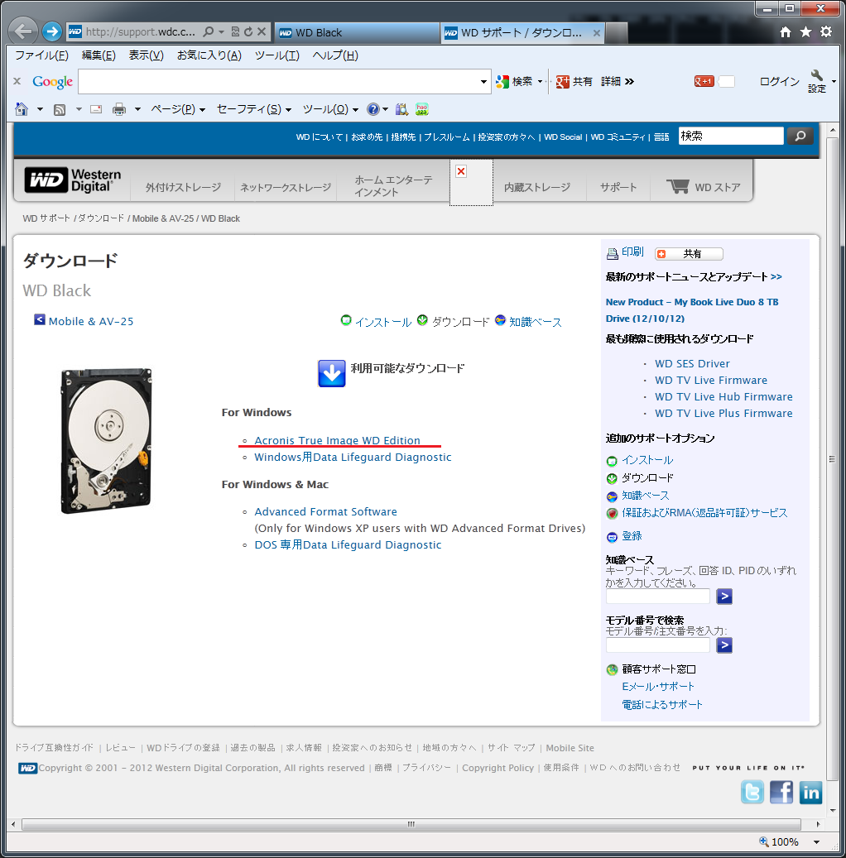The height and width of the screenshot is (858, 846).
Task: Open the お気に入り(A) menu
Action: (x=209, y=55)
